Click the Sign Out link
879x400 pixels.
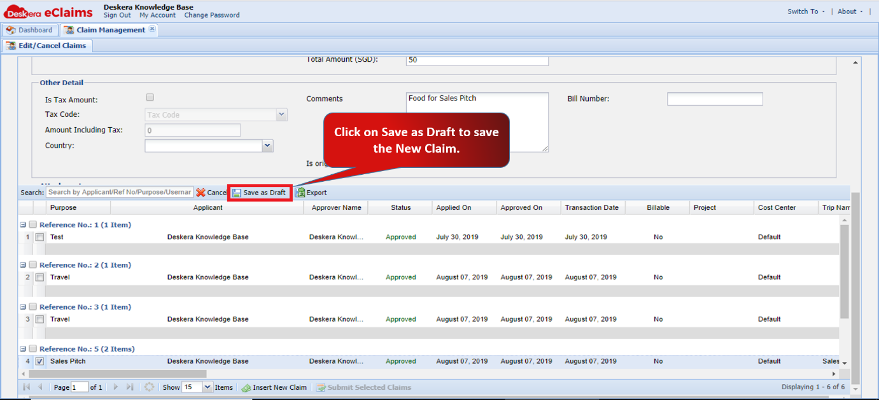117,15
